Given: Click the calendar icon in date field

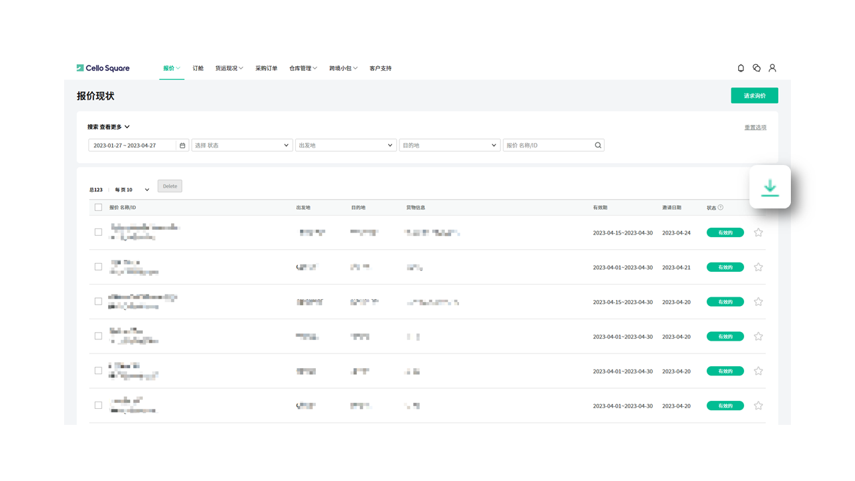Looking at the screenshot, I should click(x=182, y=146).
